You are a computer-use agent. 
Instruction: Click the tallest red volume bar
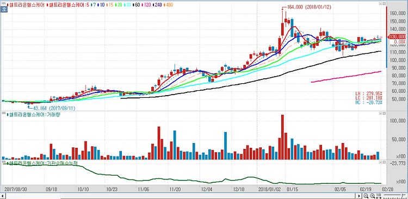(282, 137)
